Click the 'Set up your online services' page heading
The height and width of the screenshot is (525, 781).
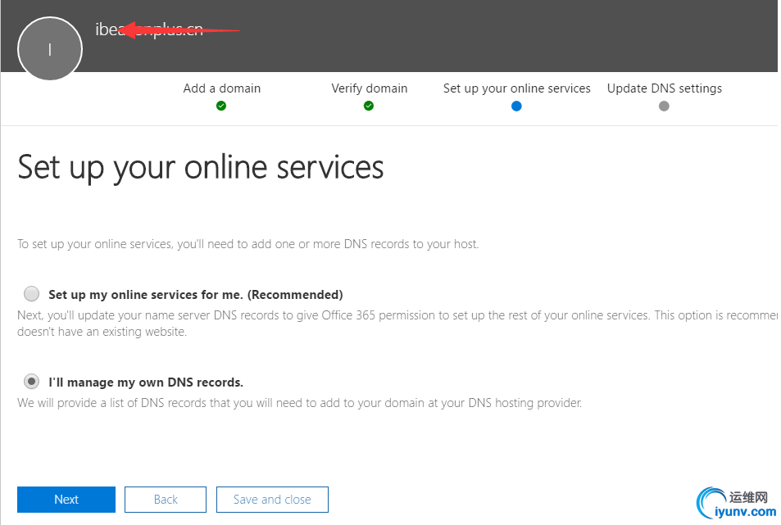pyautogui.click(x=201, y=168)
